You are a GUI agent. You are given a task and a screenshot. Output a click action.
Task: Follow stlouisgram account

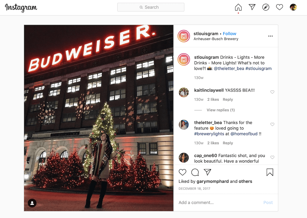coord(229,33)
